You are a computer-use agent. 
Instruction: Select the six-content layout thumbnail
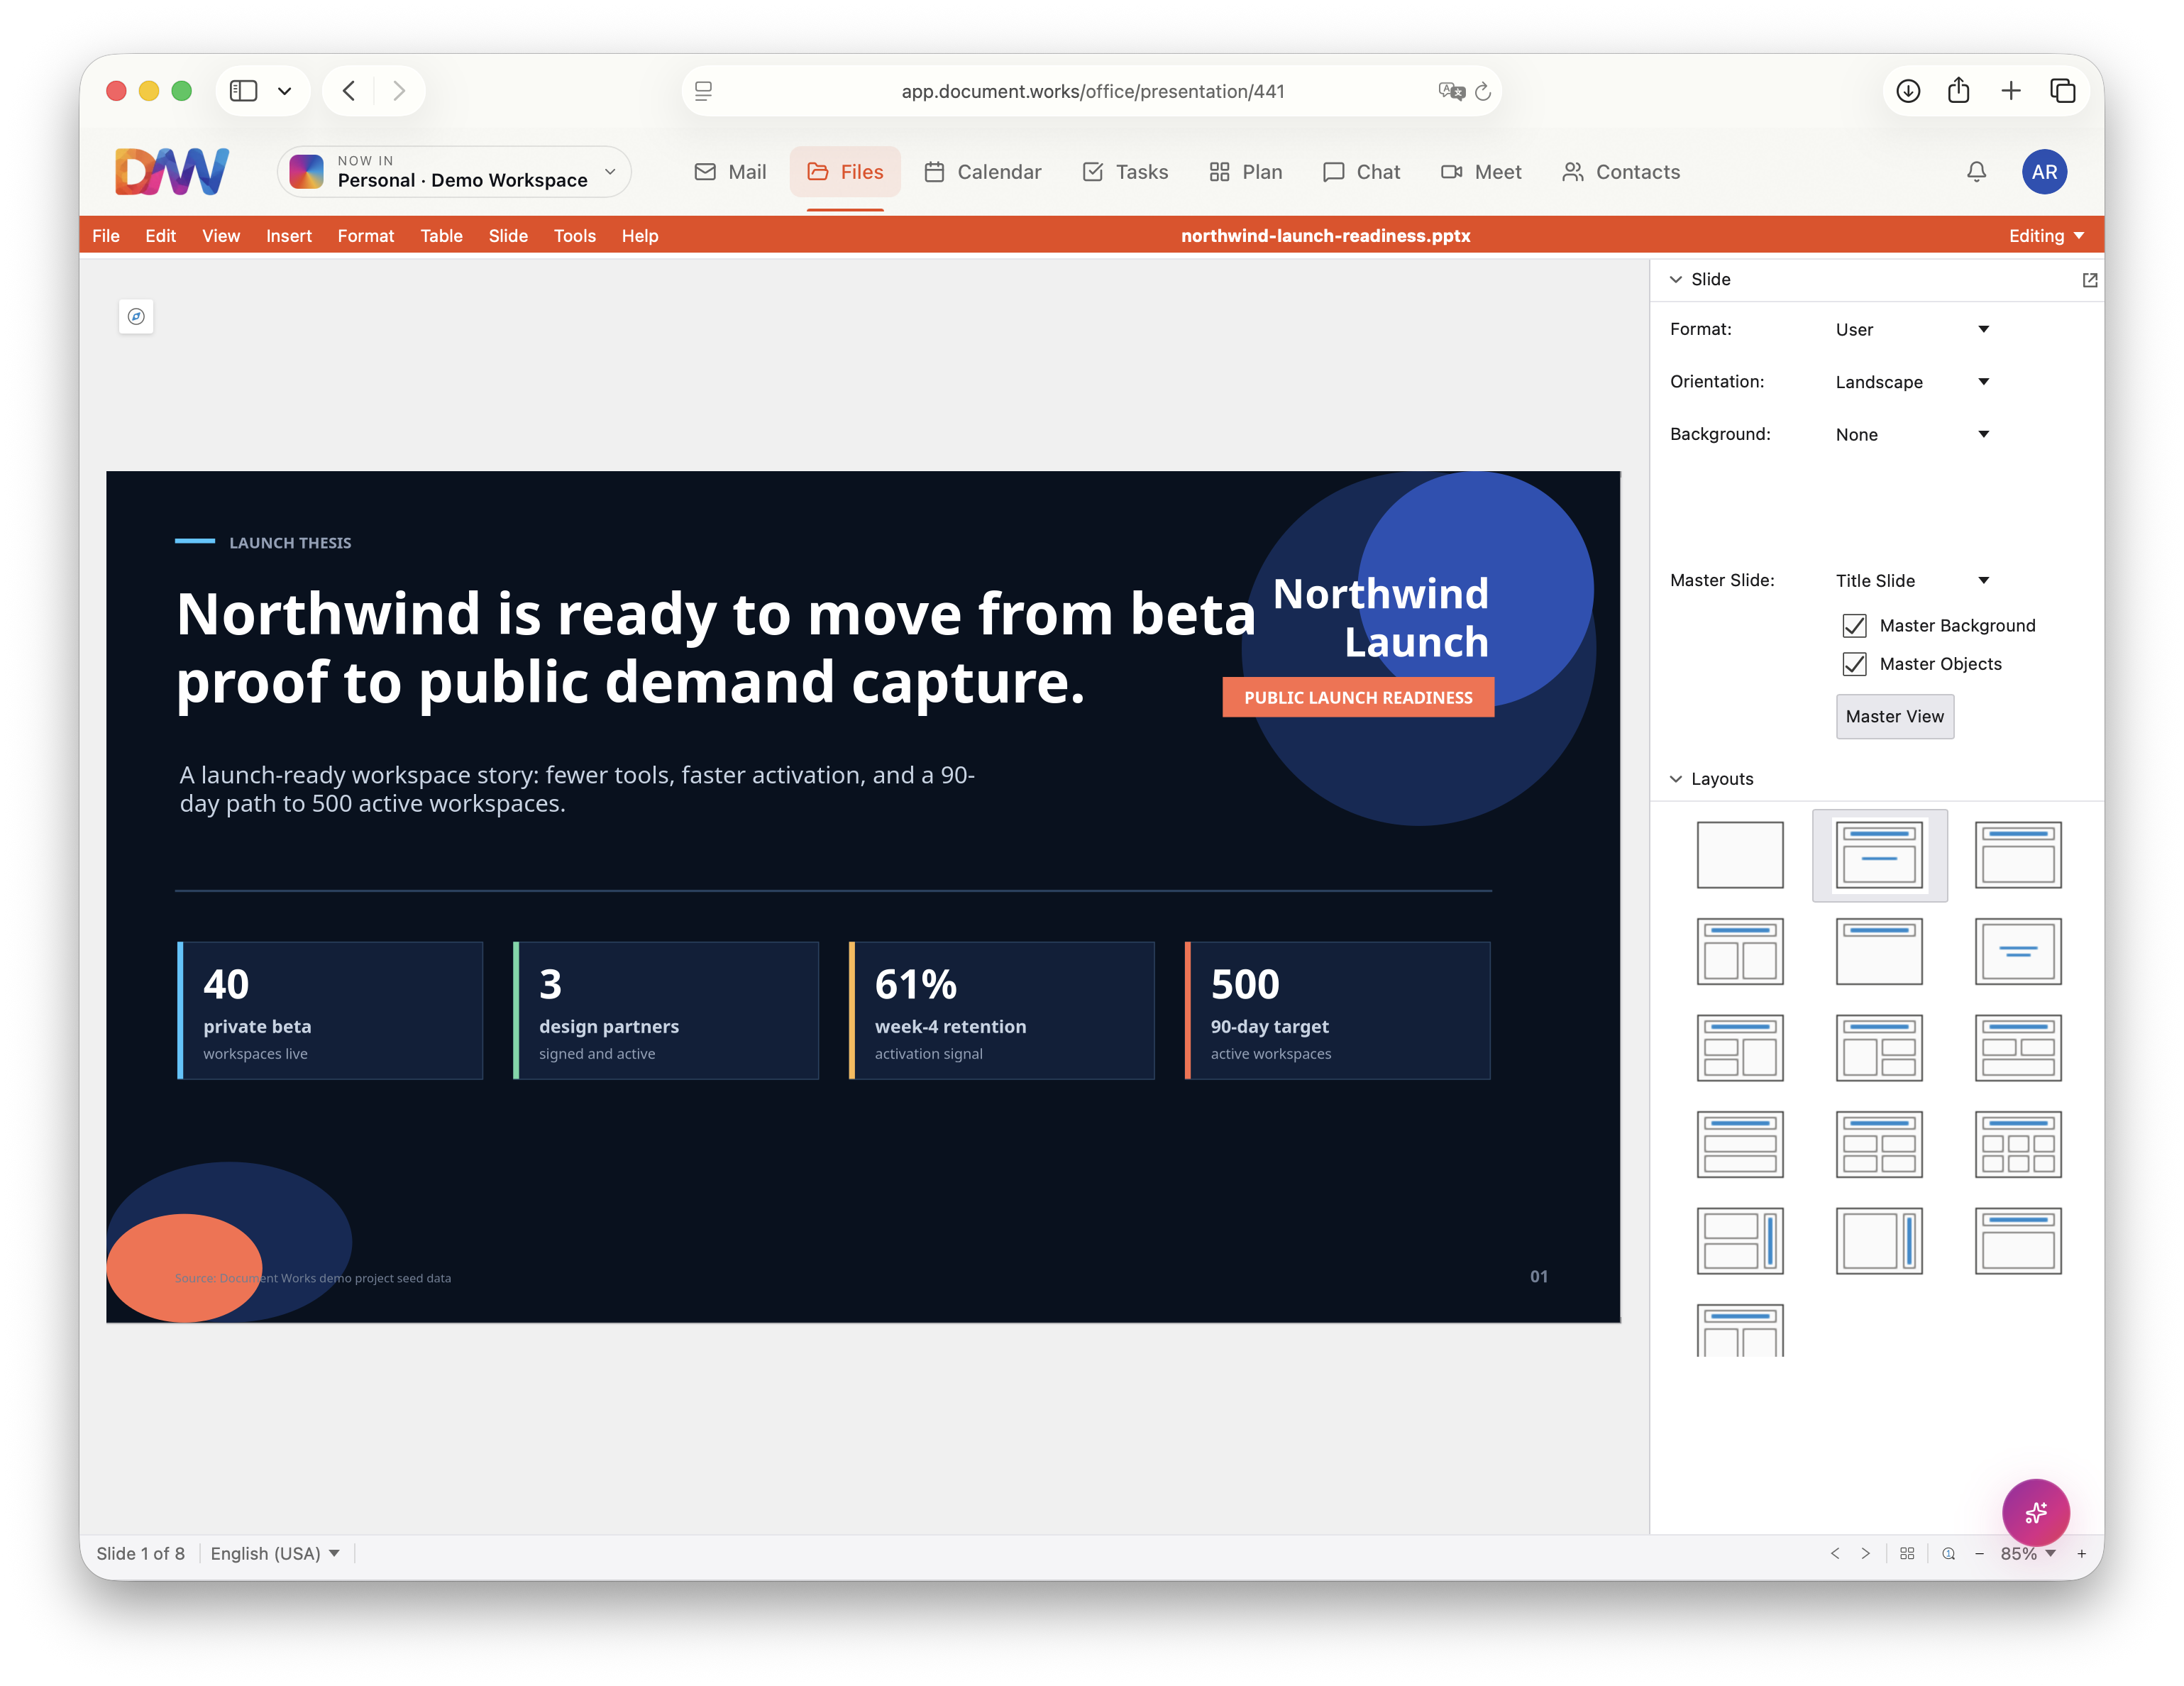[x=2018, y=1144]
